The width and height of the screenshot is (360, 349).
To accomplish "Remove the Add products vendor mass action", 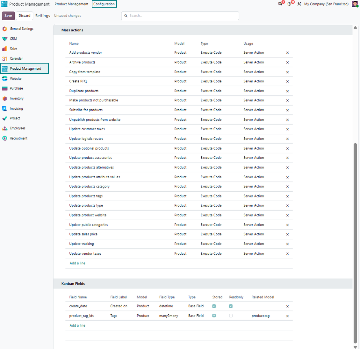I will pos(287,53).
